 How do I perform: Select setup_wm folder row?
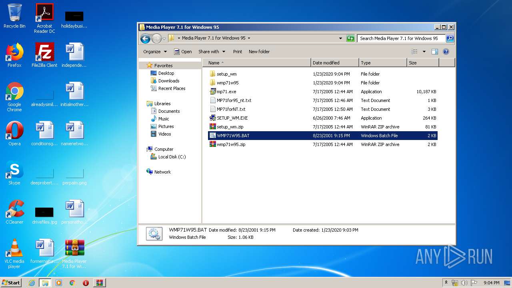pos(323,74)
